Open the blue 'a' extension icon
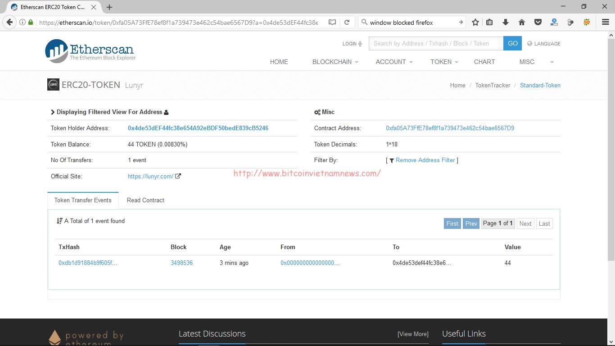This screenshot has width=615, height=346. click(x=554, y=22)
